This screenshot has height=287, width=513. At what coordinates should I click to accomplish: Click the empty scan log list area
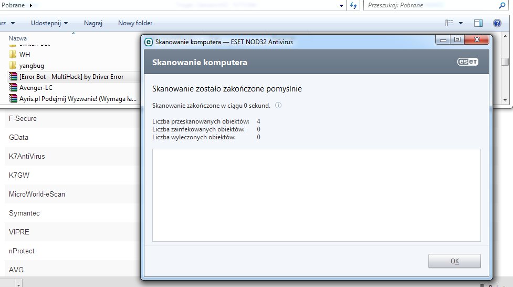pos(317,195)
